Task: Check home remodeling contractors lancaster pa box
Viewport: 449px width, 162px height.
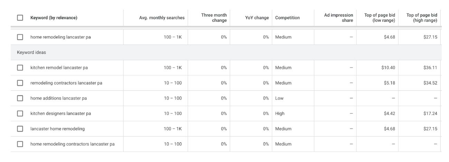Action: 20,144
